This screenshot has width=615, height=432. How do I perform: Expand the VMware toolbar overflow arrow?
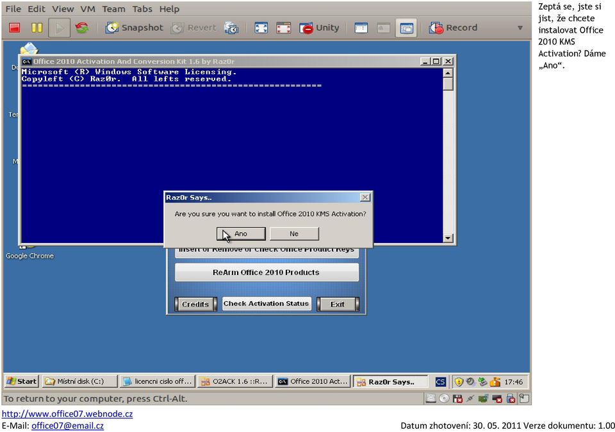tap(520, 28)
